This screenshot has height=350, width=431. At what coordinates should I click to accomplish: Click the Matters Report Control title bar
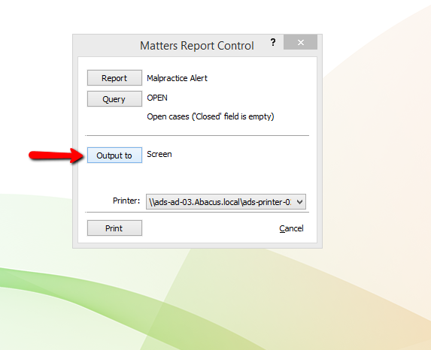point(197,46)
